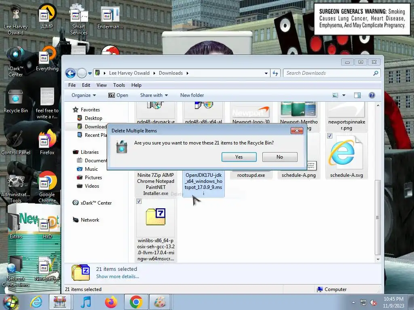The width and height of the screenshot is (414, 310).
Task: Open the Tools menu
Action: 119,85
